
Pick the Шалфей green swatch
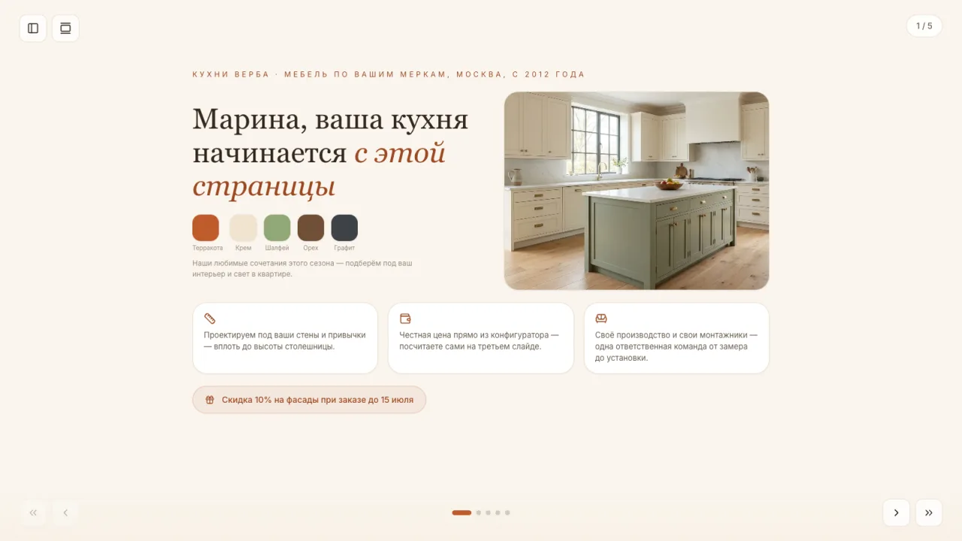point(277,228)
